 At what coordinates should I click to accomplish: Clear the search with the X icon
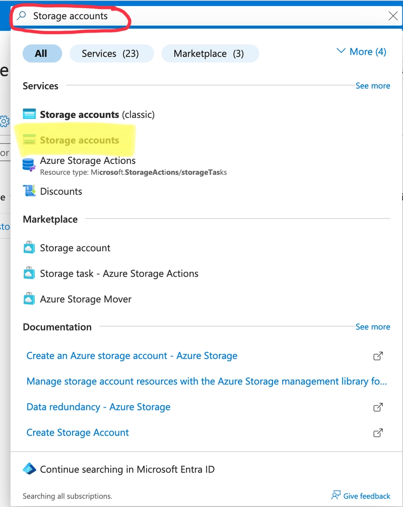(393, 16)
